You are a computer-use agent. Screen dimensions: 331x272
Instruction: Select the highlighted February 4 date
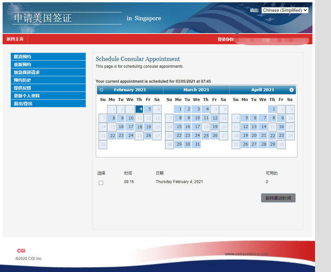(139, 109)
